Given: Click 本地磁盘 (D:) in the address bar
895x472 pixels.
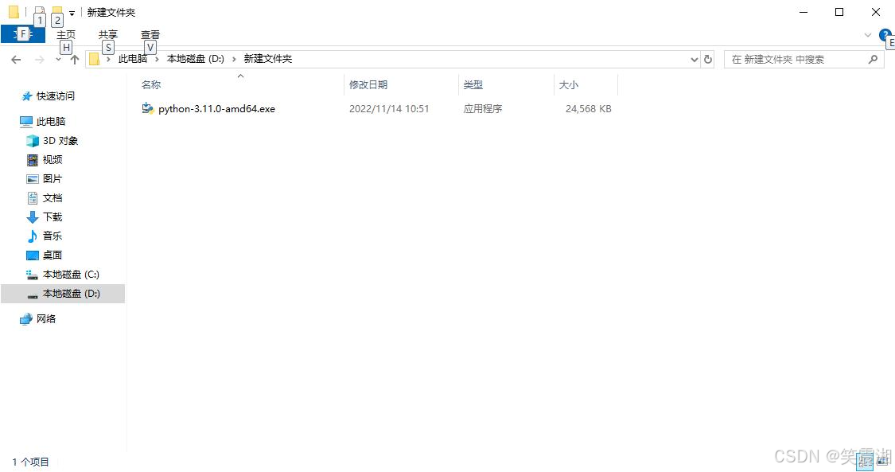Looking at the screenshot, I should coord(195,59).
